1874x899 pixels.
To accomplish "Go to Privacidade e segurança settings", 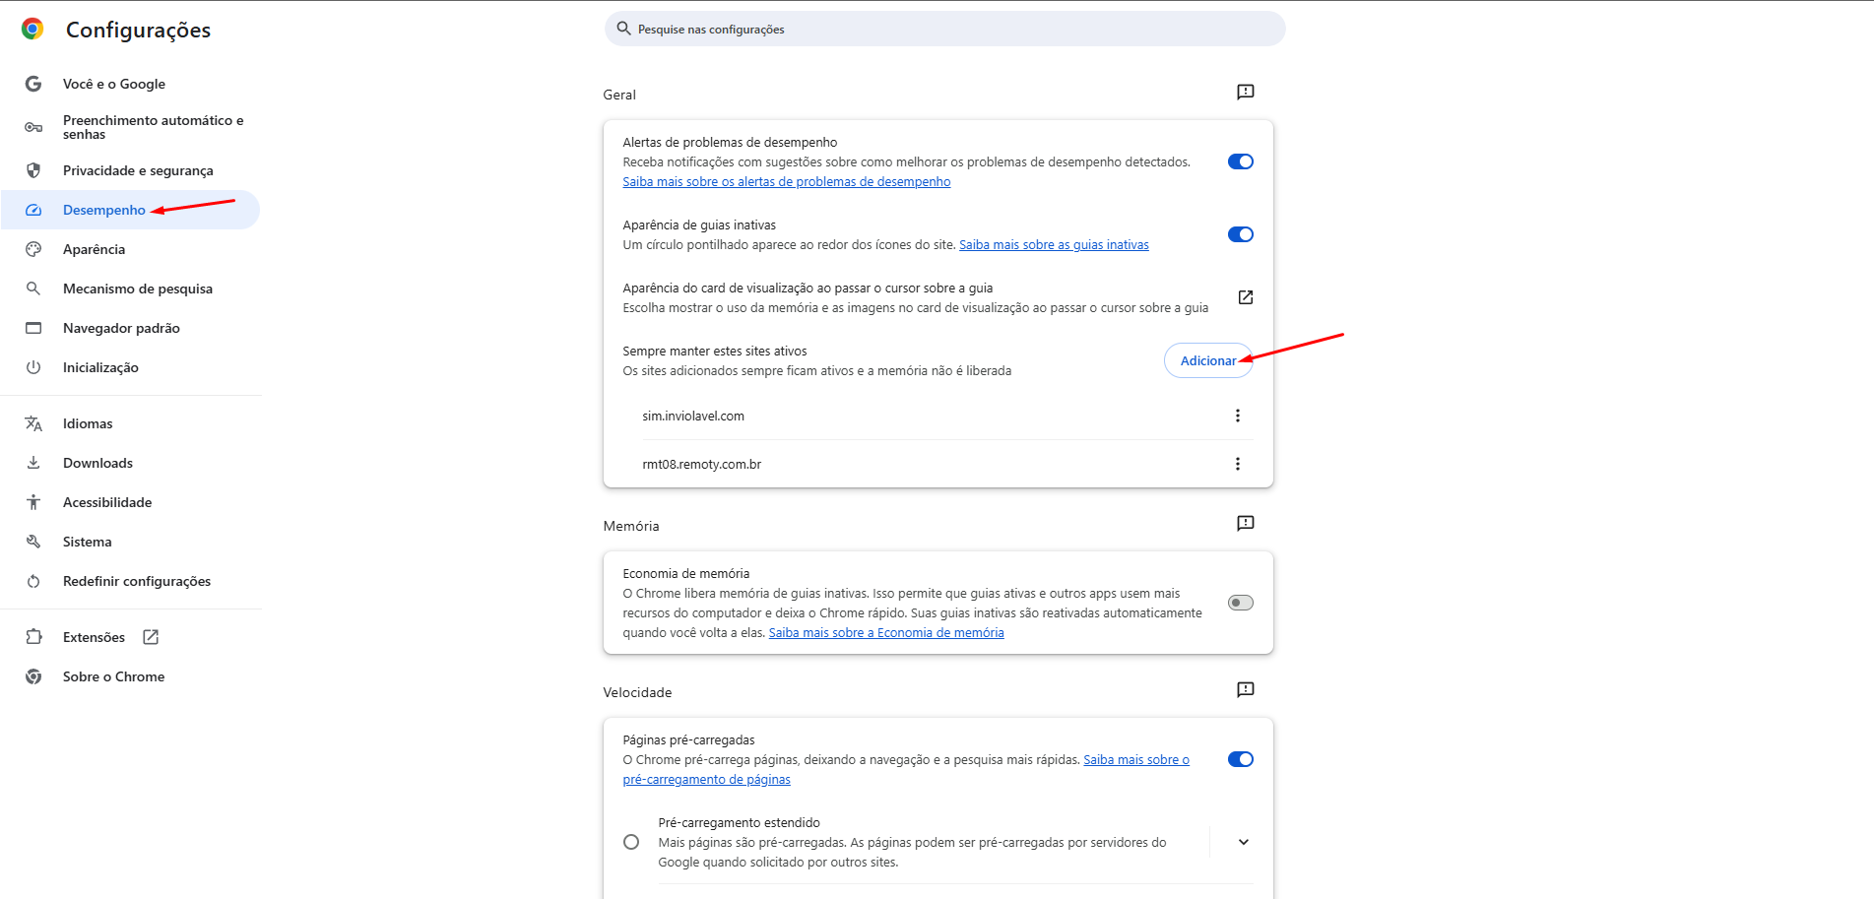I will 138,170.
